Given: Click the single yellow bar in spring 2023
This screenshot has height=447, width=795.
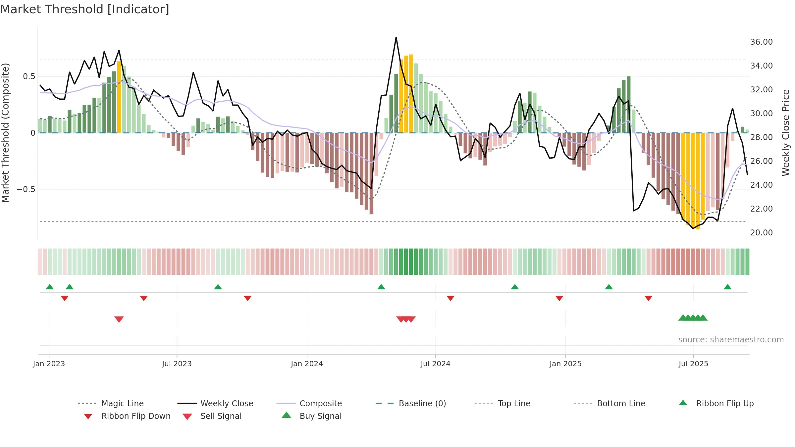Looking at the screenshot, I should pos(119,97).
